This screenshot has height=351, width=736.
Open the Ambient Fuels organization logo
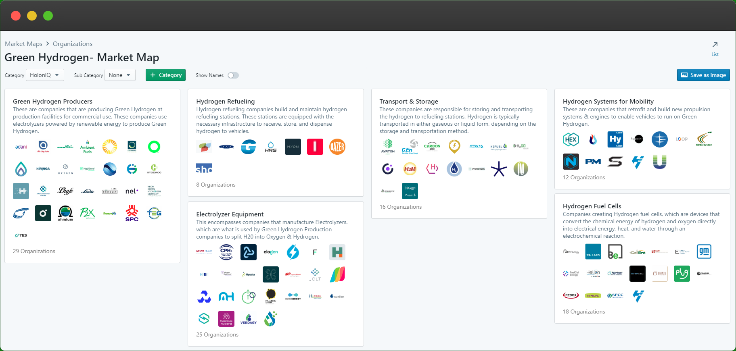(88, 147)
